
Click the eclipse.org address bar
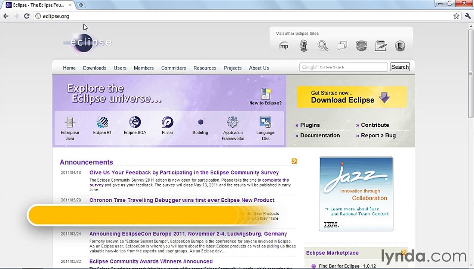point(243,16)
